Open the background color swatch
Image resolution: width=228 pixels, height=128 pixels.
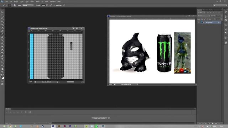(3, 78)
